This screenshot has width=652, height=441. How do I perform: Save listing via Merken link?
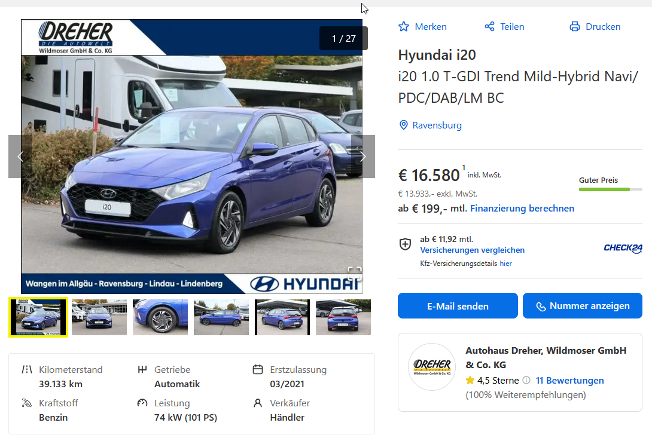point(431,26)
